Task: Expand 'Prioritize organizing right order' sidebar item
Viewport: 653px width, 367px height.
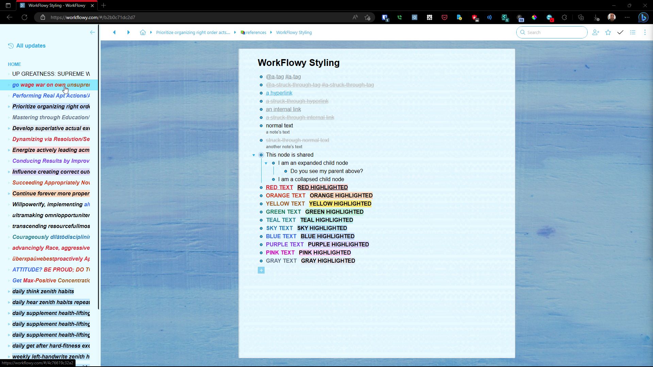Action: point(9,107)
